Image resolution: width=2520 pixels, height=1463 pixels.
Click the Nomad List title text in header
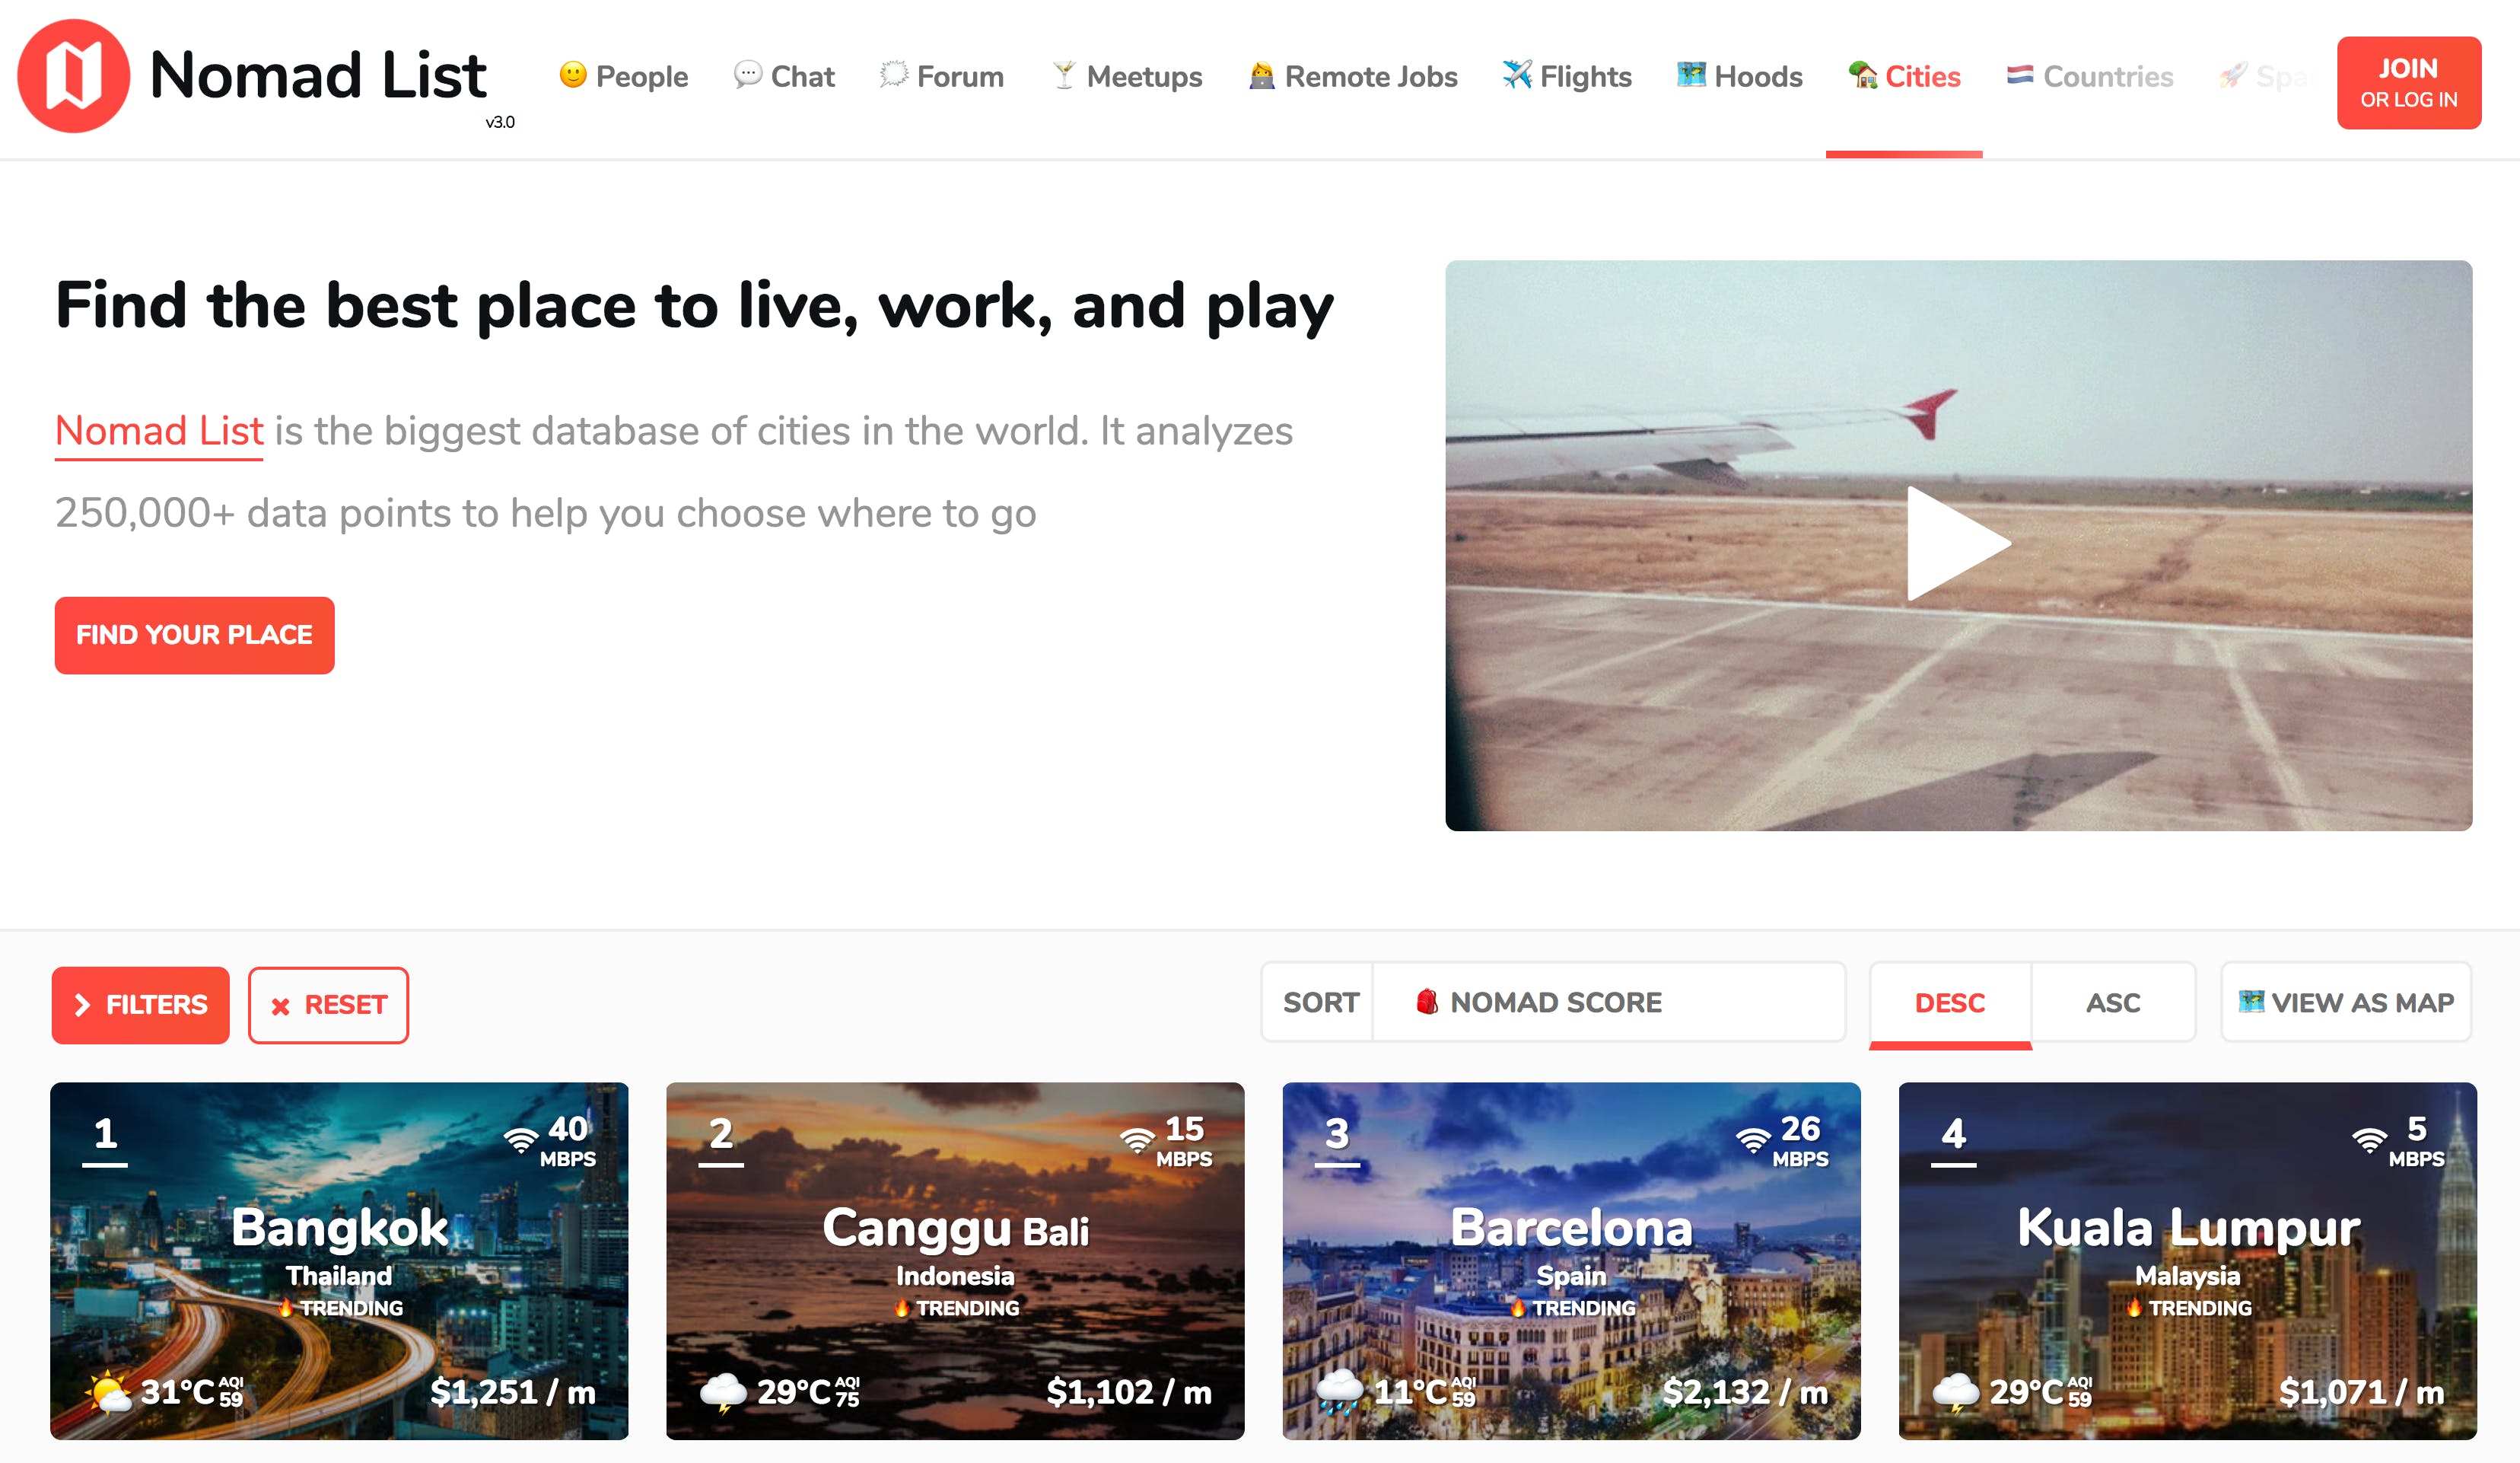coord(318,75)
